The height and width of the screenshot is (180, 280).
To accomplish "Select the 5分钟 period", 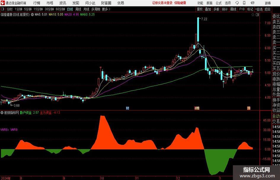I will click(28, 9).
